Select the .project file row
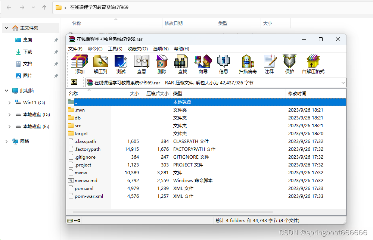Viewport: 373px width, 240px height. click(206, 165)
